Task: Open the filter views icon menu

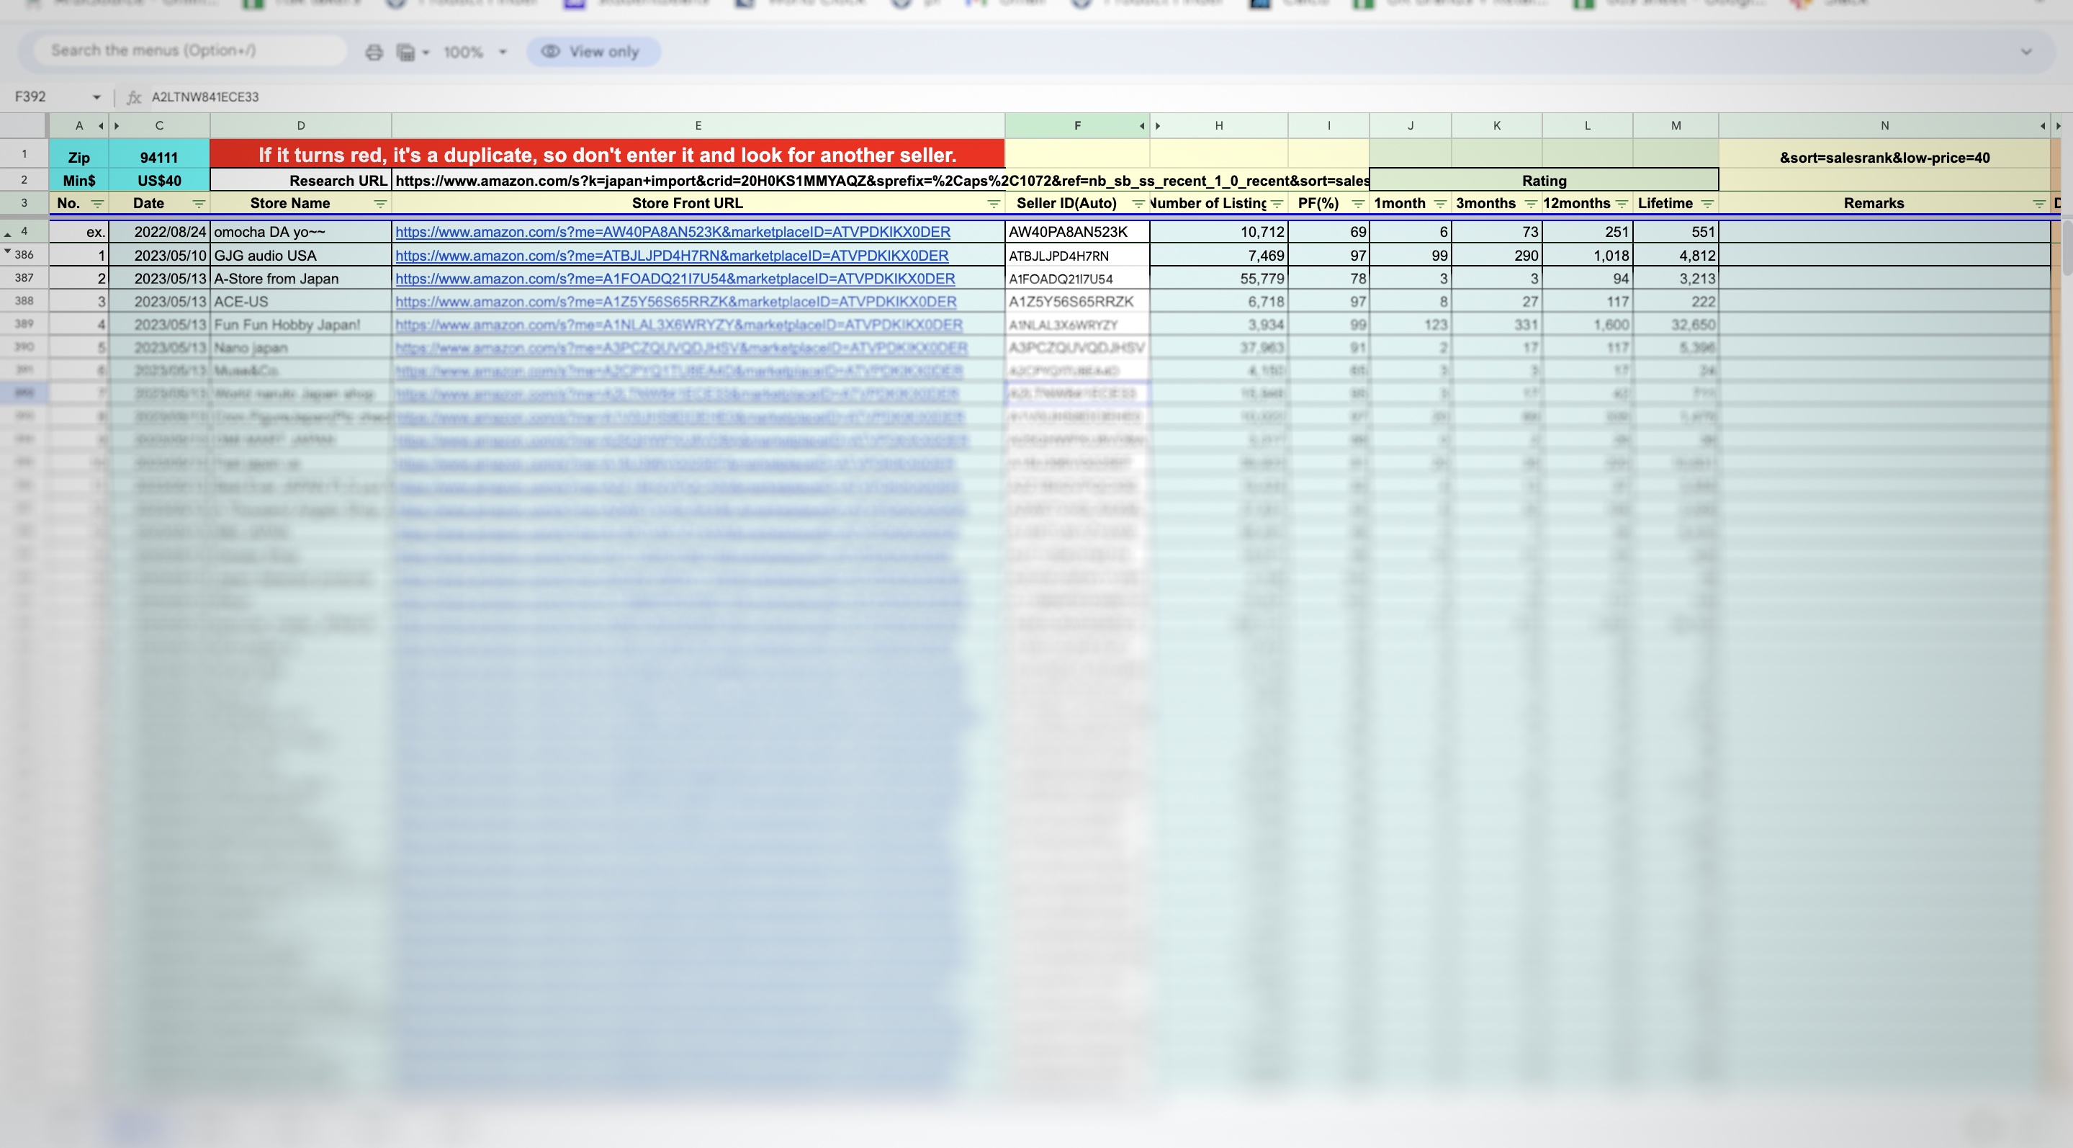Action: pos(412,53)
